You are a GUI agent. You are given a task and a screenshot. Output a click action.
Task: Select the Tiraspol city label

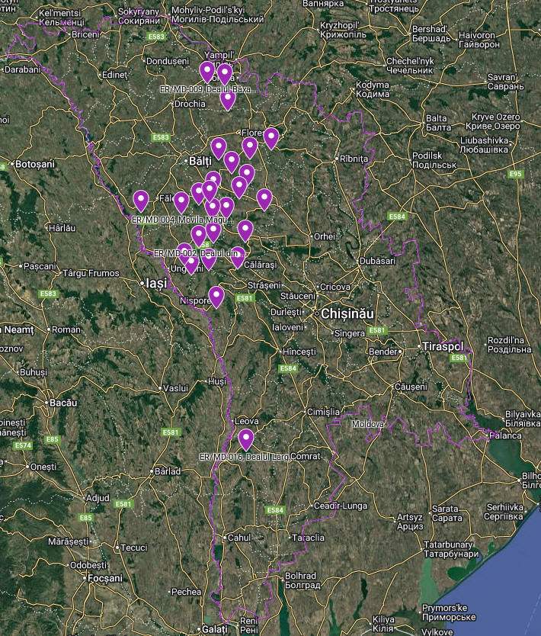point(442,346)
